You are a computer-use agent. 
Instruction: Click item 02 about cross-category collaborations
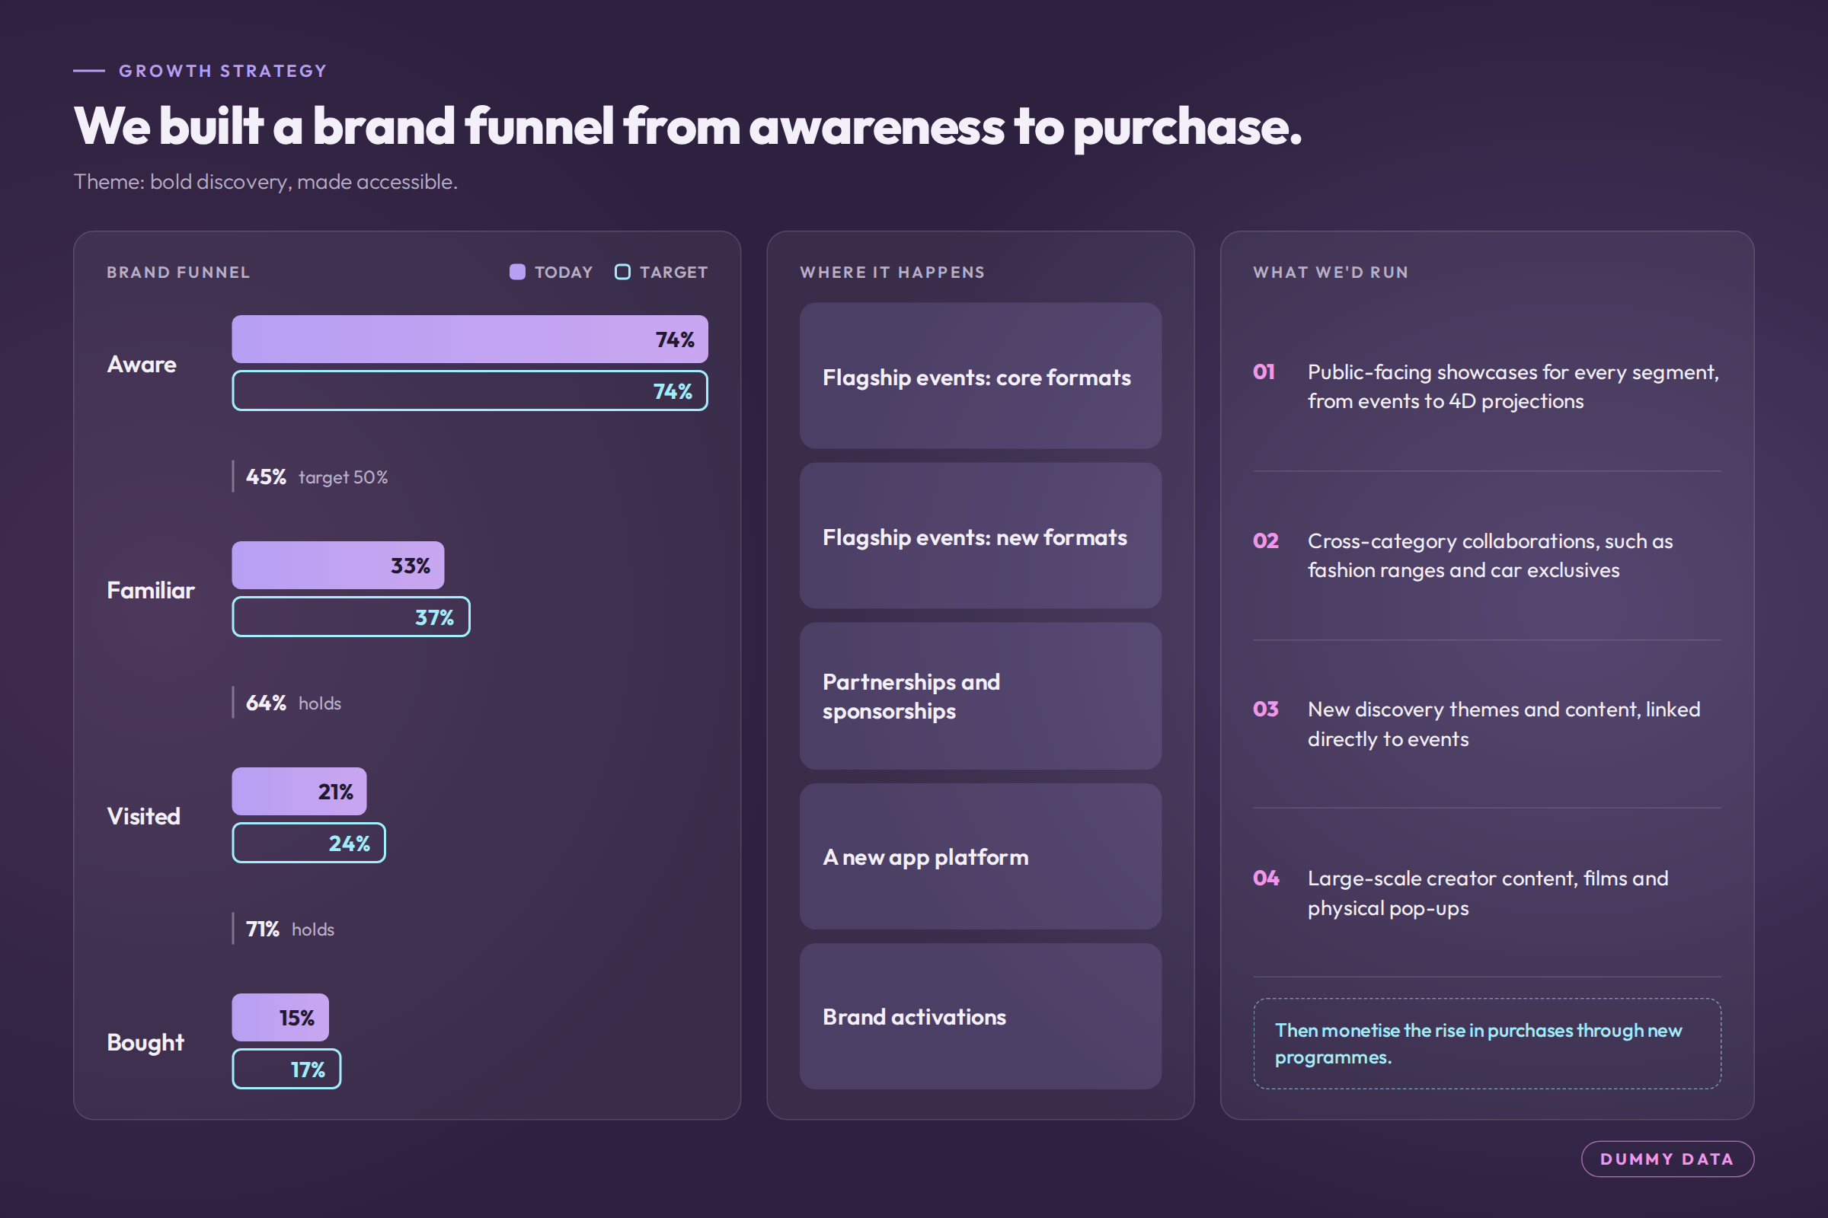pos(1487,556)
